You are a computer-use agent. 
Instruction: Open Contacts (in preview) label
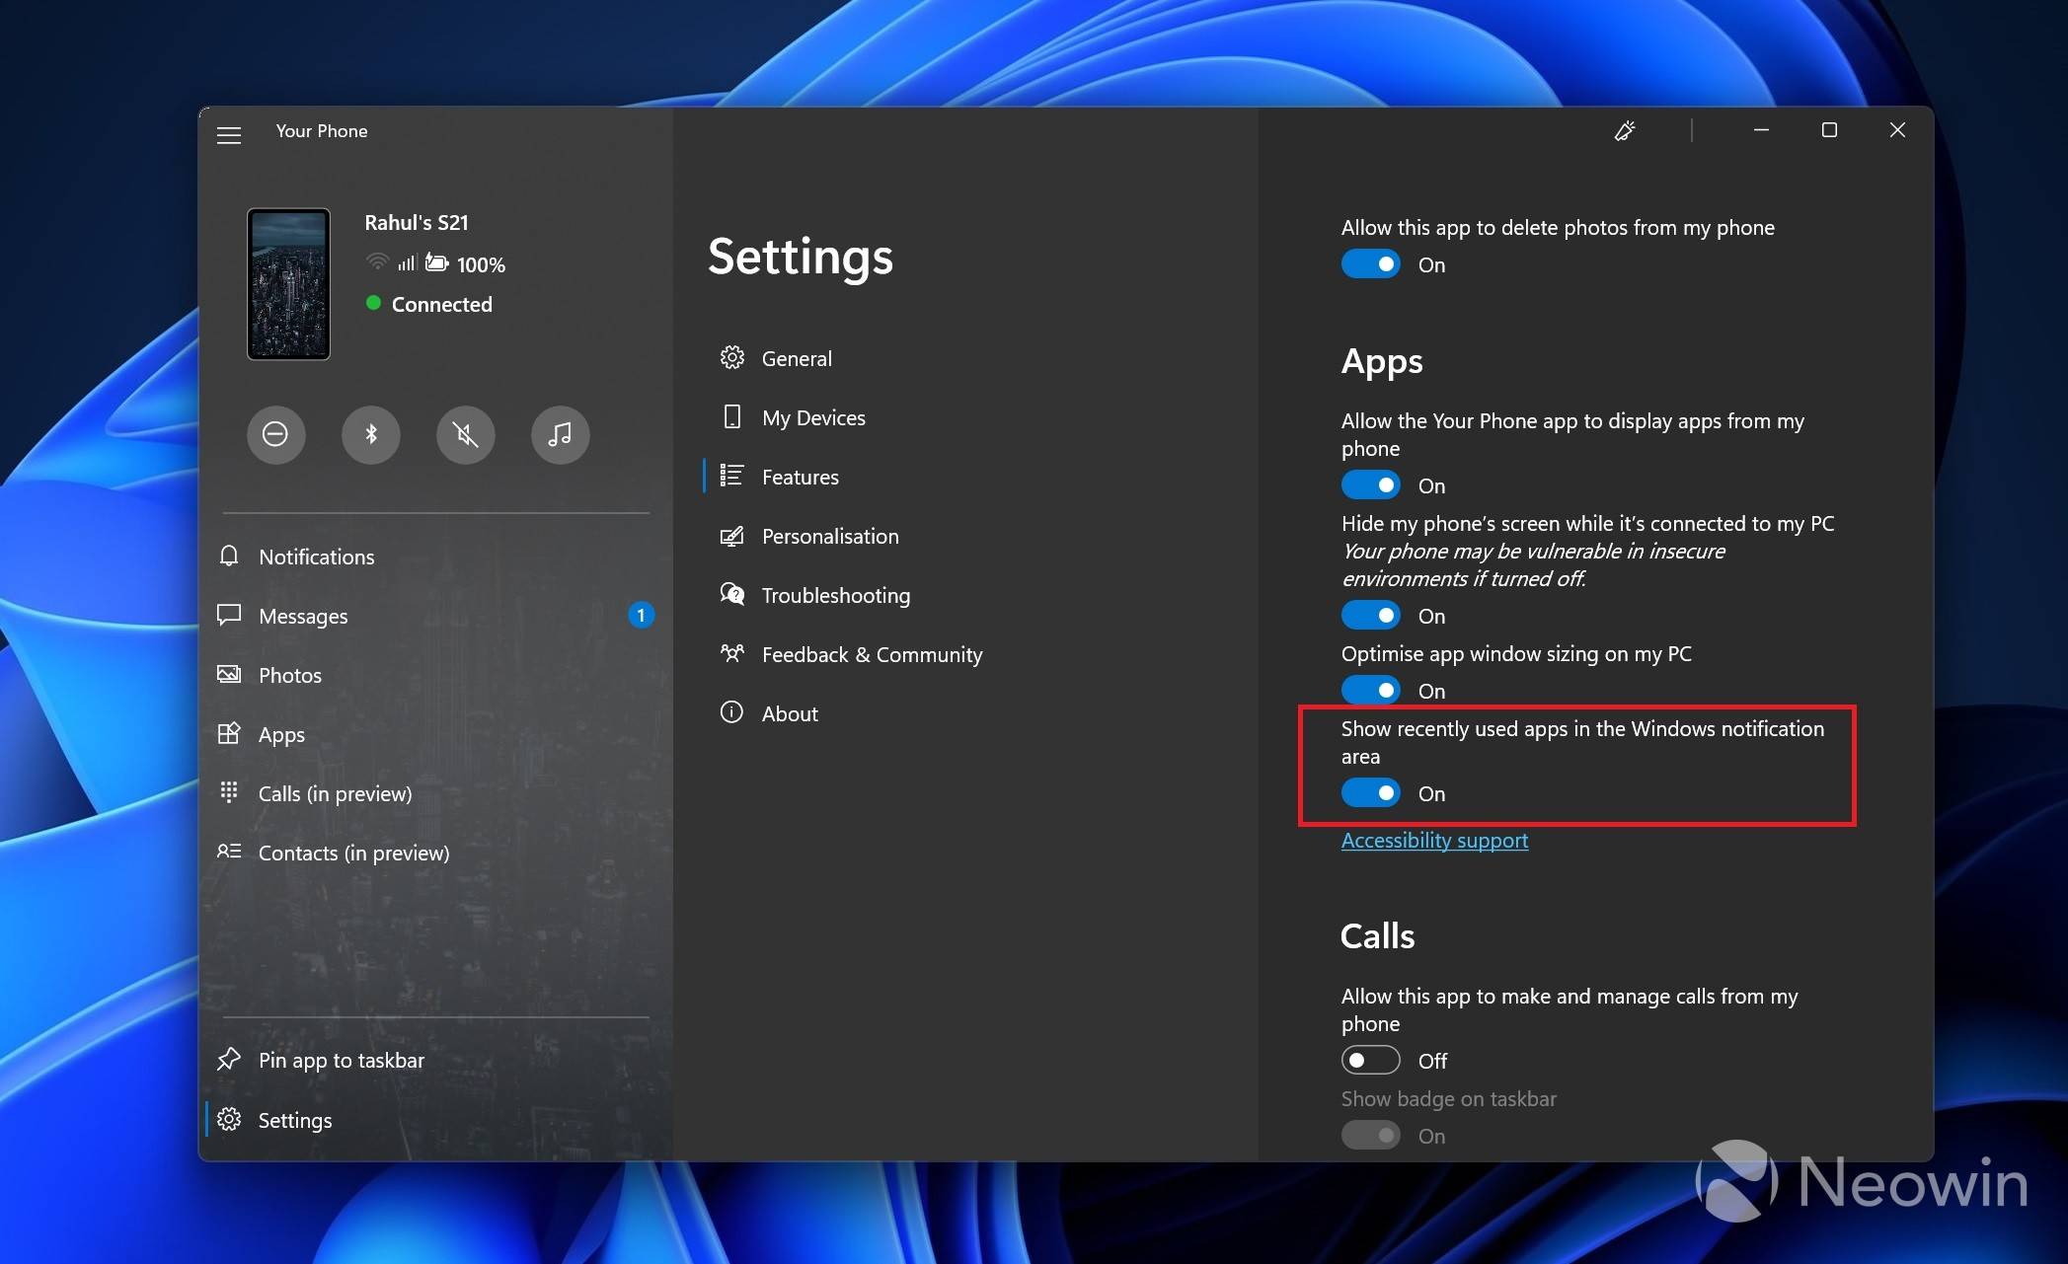click(x=353, y=853)
